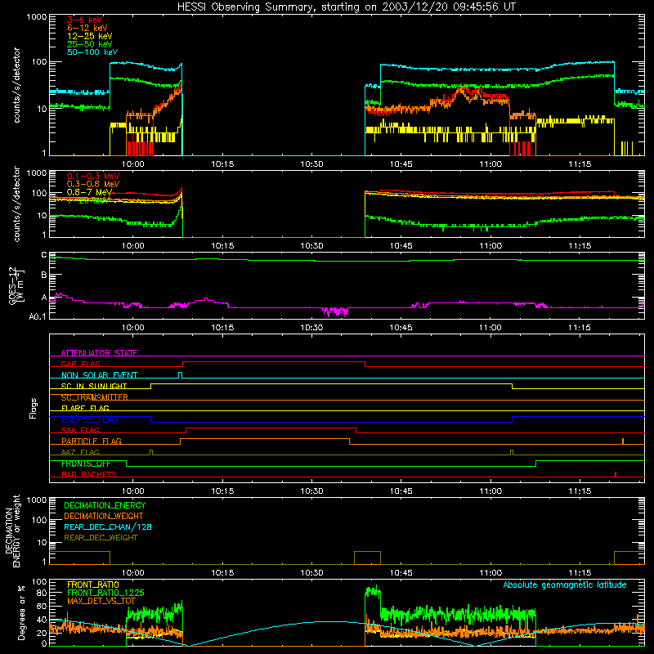The height and width of the screenshot is (654, 654).
Task: Select the 0.1-0.3 MeV legend label
Action: 93,176
